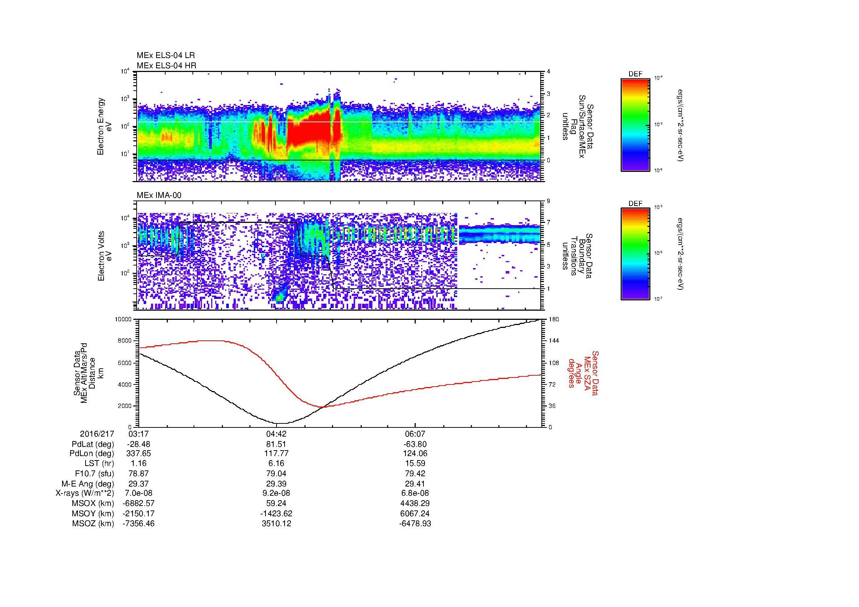
Task: Click the MSOX value 4438.29
Action: [x=415, y=503]
